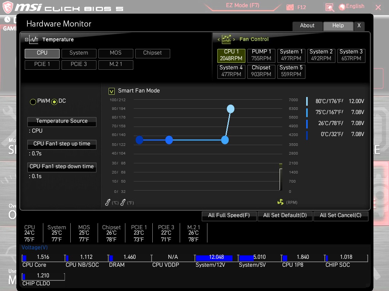The image size is (389, 291).
Task: Open the Temperature Source selector
Action: (62, 122)
